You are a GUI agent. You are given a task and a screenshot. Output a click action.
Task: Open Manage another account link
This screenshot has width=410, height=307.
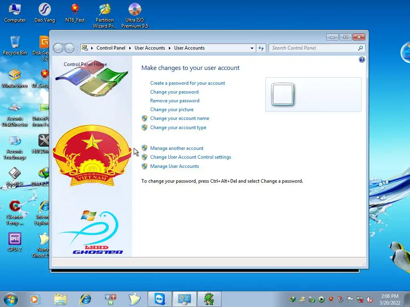(x=177, y=148)
